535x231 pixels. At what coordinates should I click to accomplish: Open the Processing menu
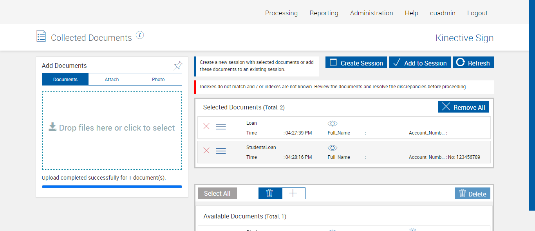coord(281,13)
